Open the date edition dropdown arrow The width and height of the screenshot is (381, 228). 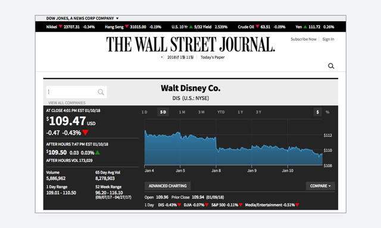pos(161,57)
